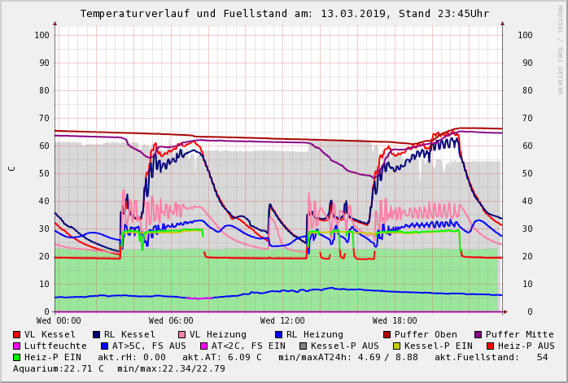Click the Aquarium temperature readout text
Viewport: 568px width, 383px height.
click(x=57, y=368)
